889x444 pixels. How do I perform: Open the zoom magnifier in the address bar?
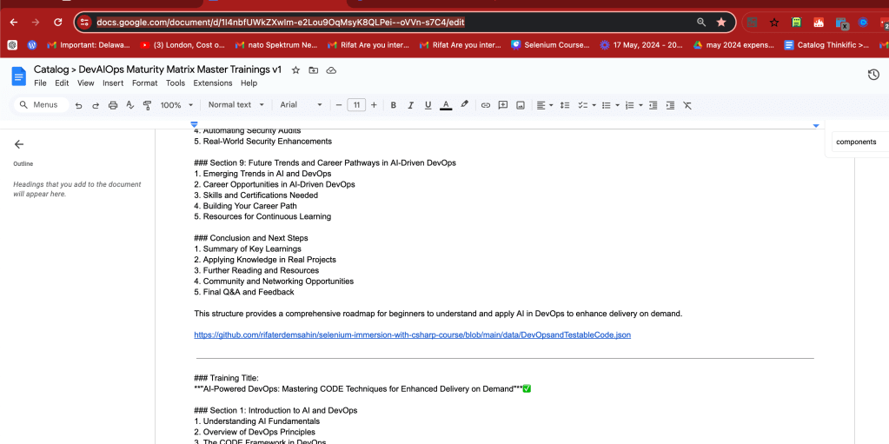click(701, 22)
